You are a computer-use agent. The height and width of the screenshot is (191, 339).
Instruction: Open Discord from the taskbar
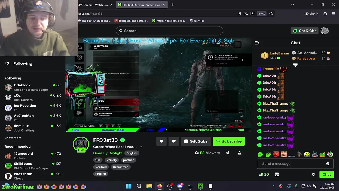[x=180, y=186]
